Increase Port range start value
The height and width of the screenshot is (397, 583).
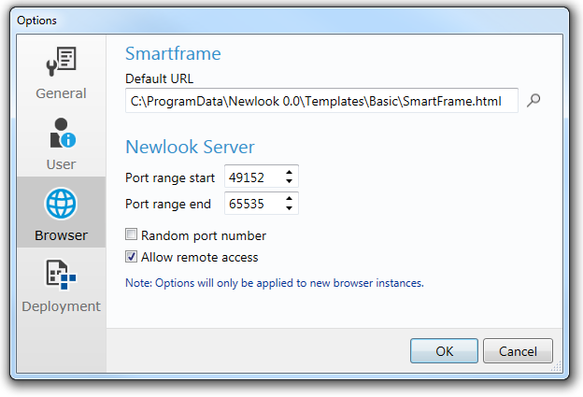[x=289, y=172]
